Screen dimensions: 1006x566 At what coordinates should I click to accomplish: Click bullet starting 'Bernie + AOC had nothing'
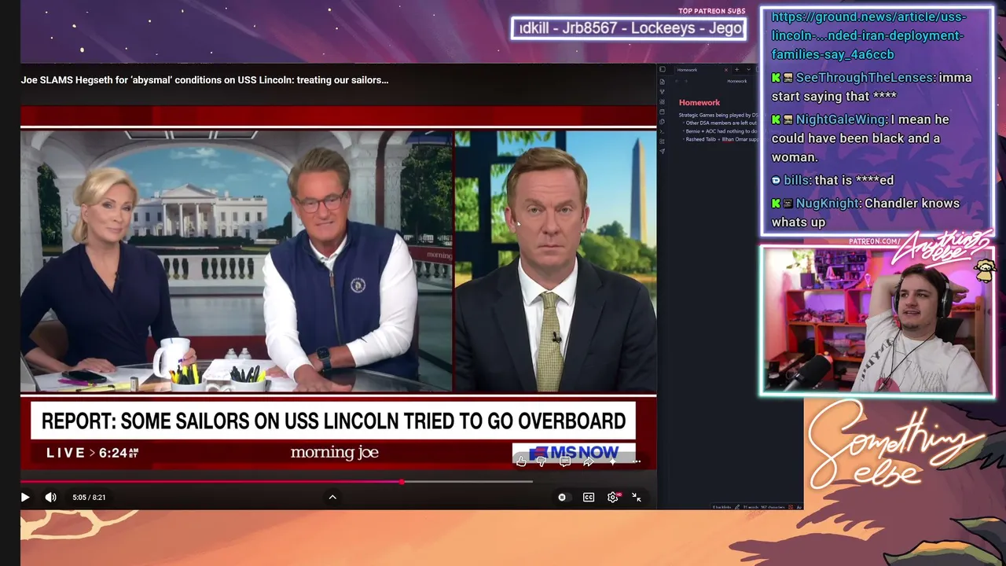point(721,131)
